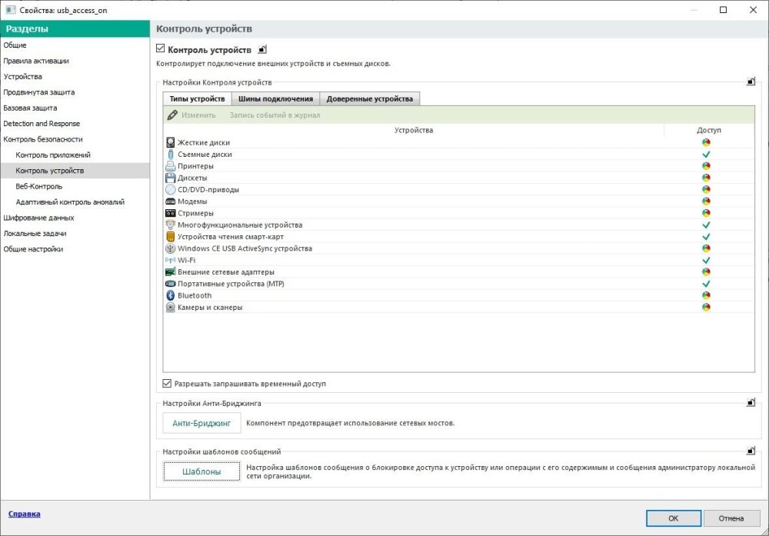
Task: Open Локальные задачи section
Action: [35, 233]
